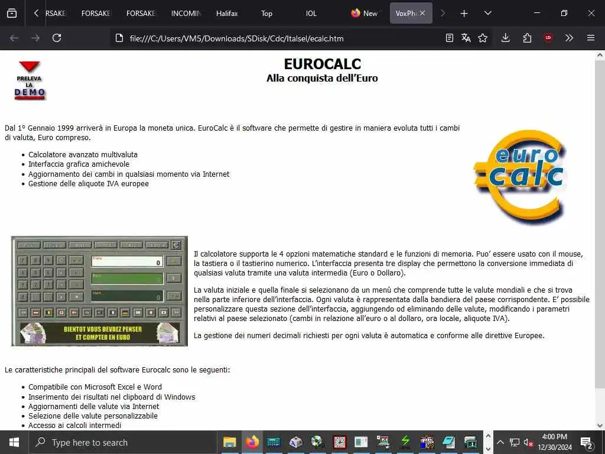Click the vertical scrollbar thumb

pos(600,224)
